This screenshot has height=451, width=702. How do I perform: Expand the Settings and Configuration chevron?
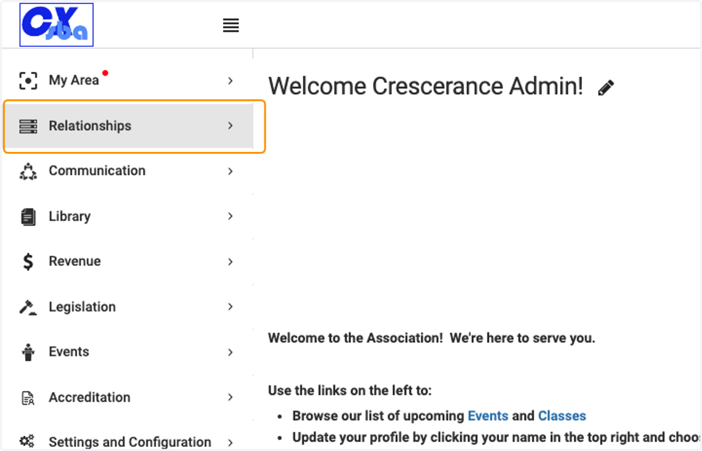(x=230, y=442)
